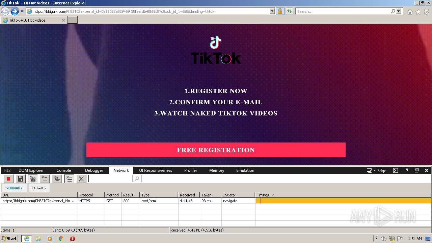Click the address bar URL field
Screen dimensions: 432x243
[x=151, y=11]
